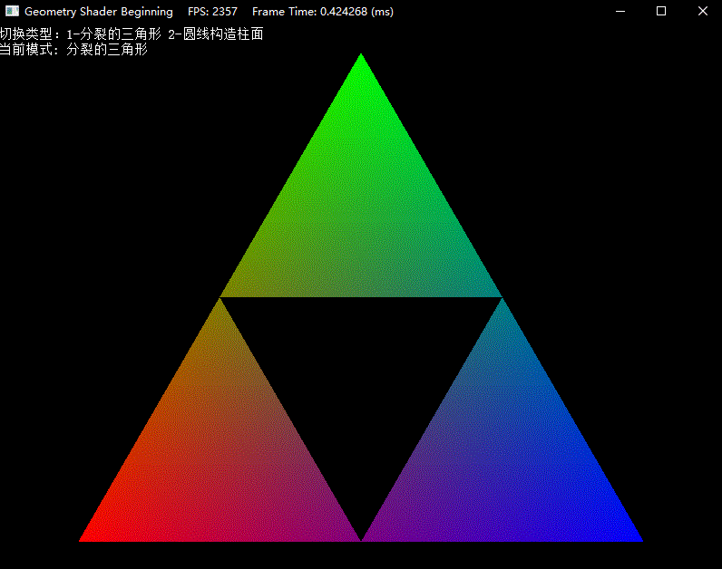Click the top green triangle

tap(361, 217)
